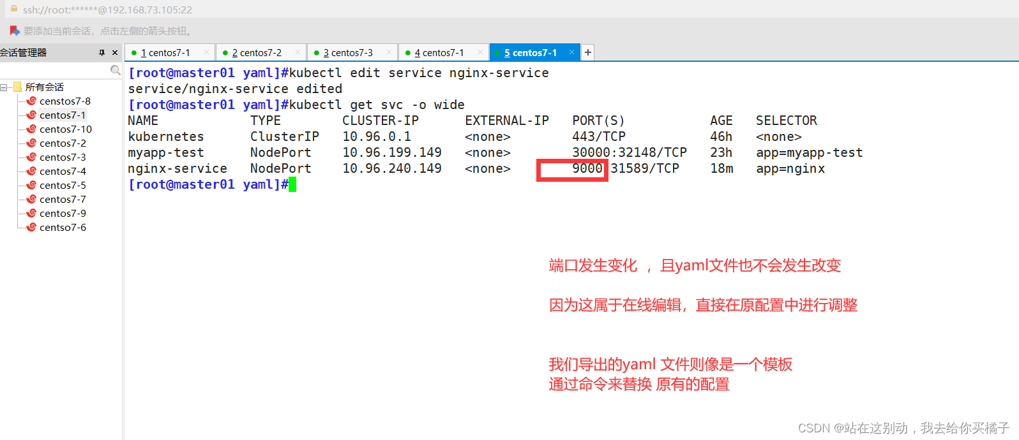Click the ssh://root address field
1019x440 pixels.
coord(107,10)
